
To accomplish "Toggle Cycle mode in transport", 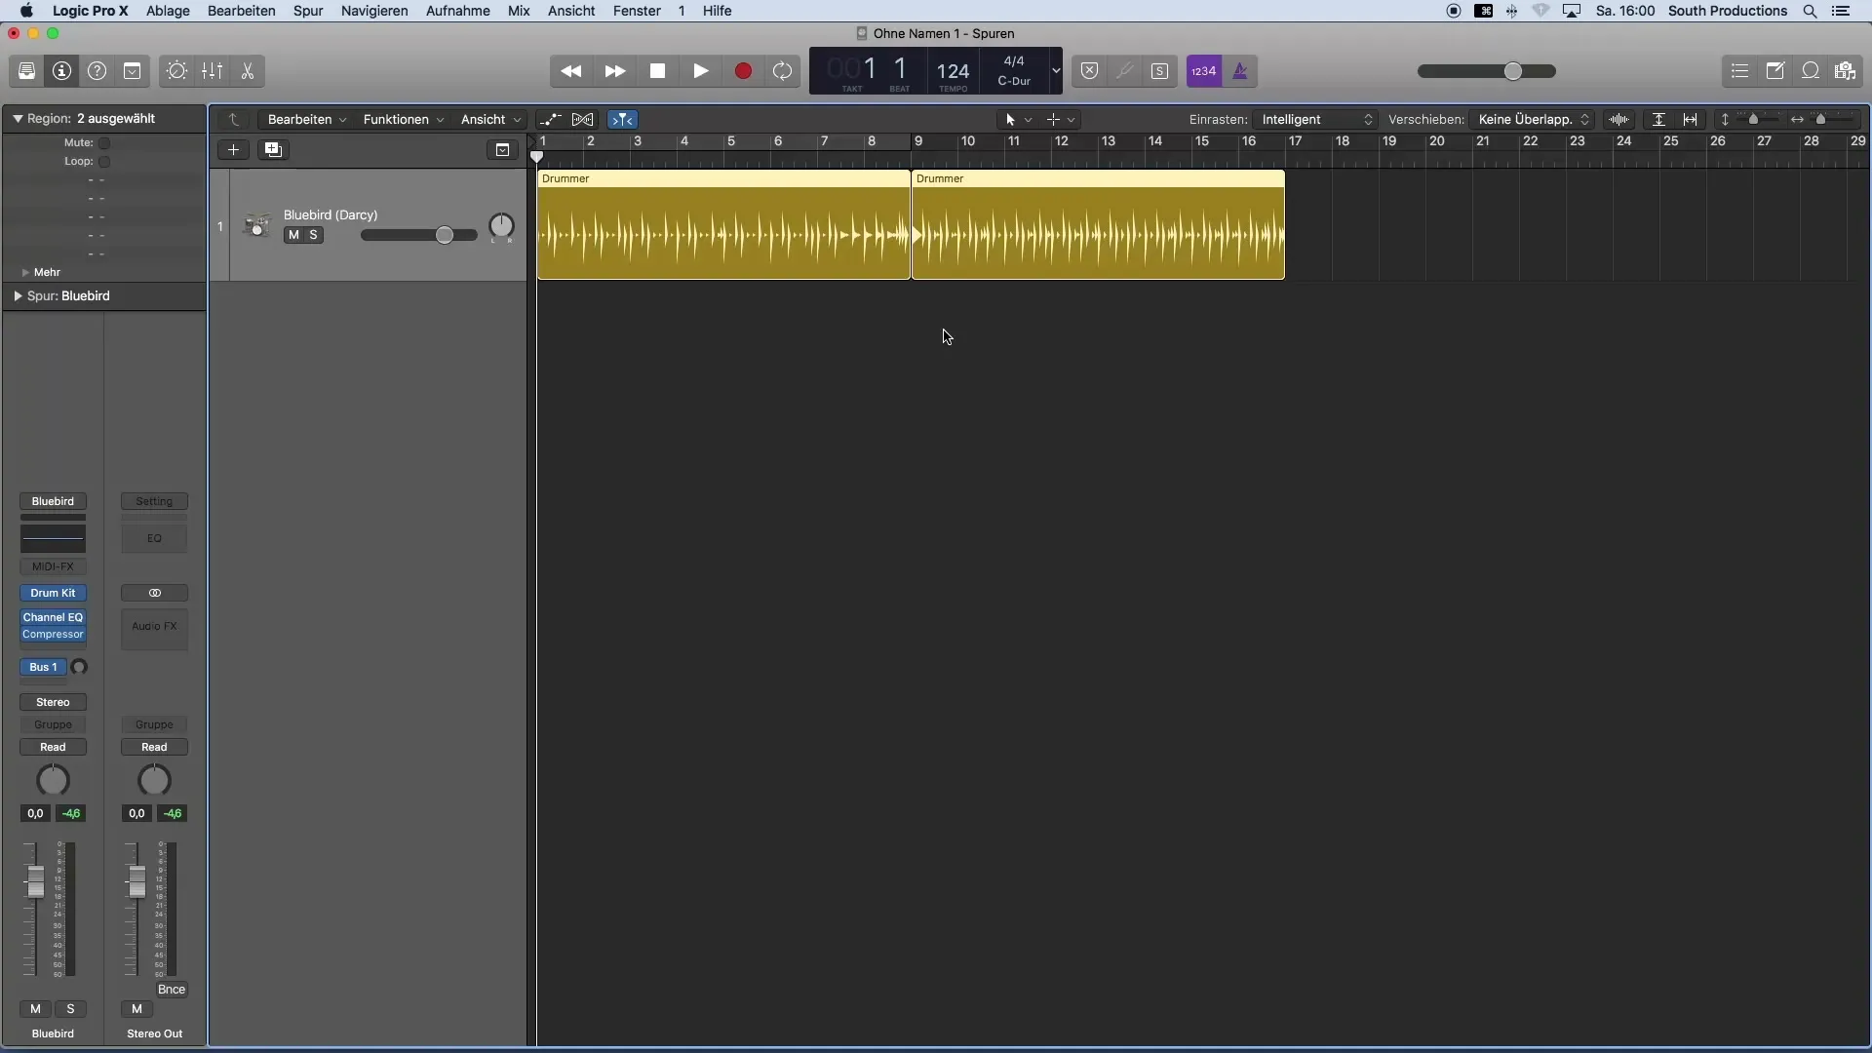I will coord(783,71).
